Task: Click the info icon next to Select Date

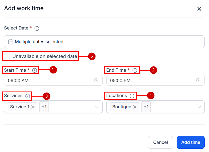Action: tap(37, 28)
